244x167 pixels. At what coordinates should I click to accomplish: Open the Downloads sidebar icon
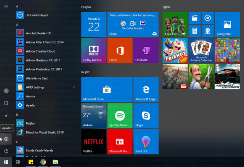[x=6, y=115]
